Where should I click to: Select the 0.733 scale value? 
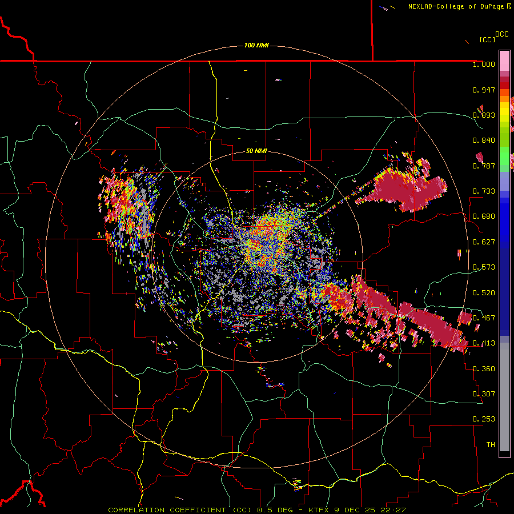click(x=484, y=191)
